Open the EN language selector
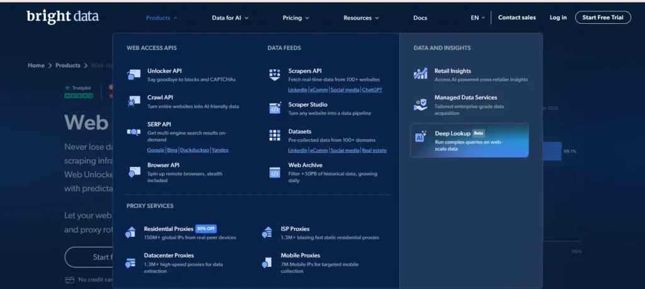Viewport: 645px width, 289px height. click(477, 18)
